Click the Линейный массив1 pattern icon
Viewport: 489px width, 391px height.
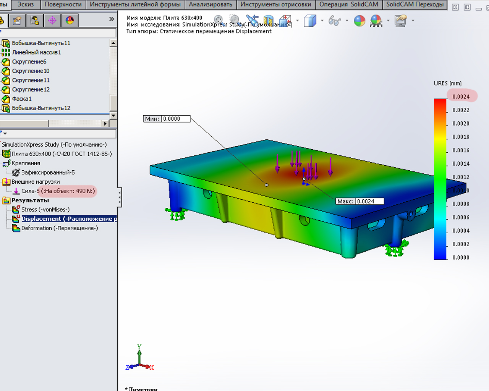(6, 52)
